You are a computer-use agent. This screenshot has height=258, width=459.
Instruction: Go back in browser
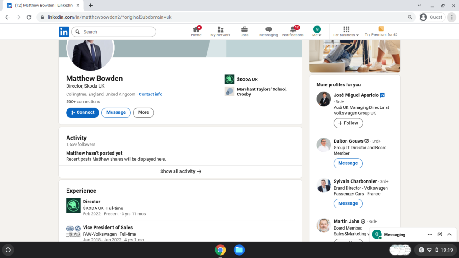coord(7,17)
